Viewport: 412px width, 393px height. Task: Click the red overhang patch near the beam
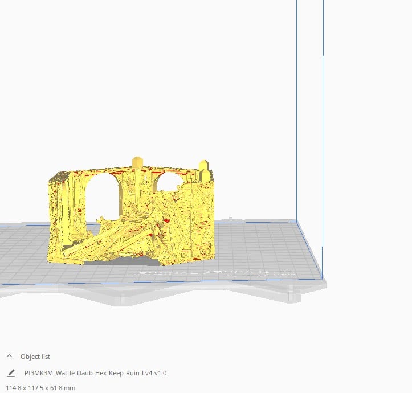(x=166, y=220)
